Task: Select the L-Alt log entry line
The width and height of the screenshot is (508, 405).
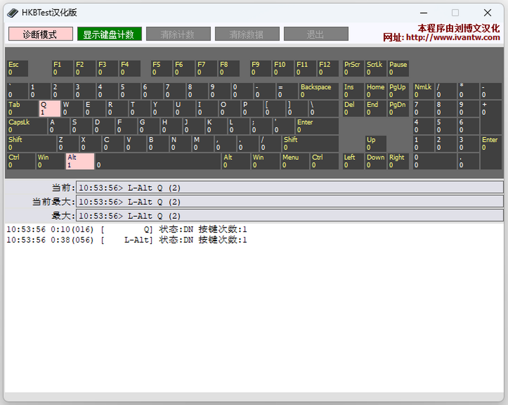Action: tap(127, 240)
